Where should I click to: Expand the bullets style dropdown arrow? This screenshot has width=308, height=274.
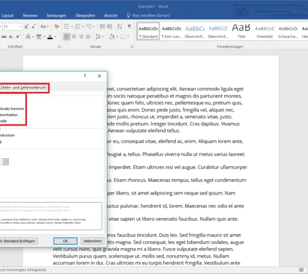point(72,27)
